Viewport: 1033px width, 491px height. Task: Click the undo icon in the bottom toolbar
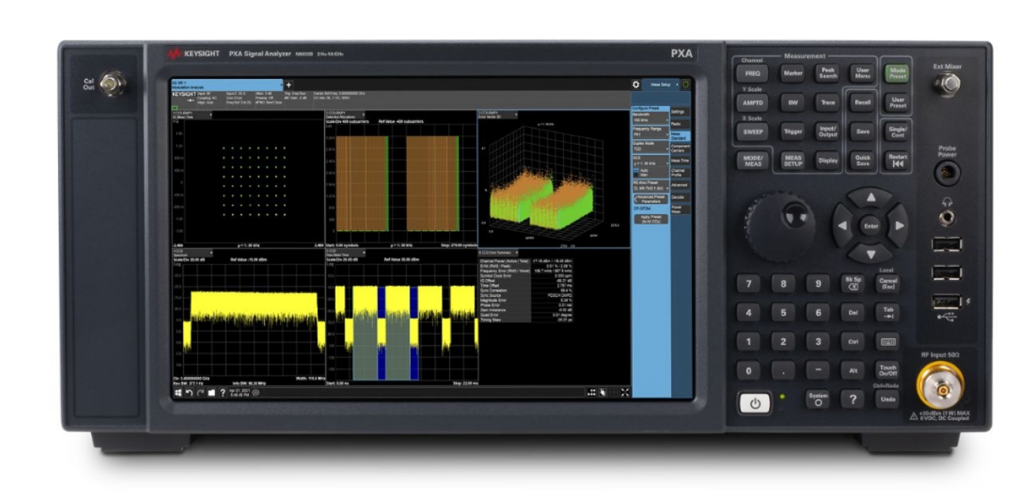click(190, 392)
